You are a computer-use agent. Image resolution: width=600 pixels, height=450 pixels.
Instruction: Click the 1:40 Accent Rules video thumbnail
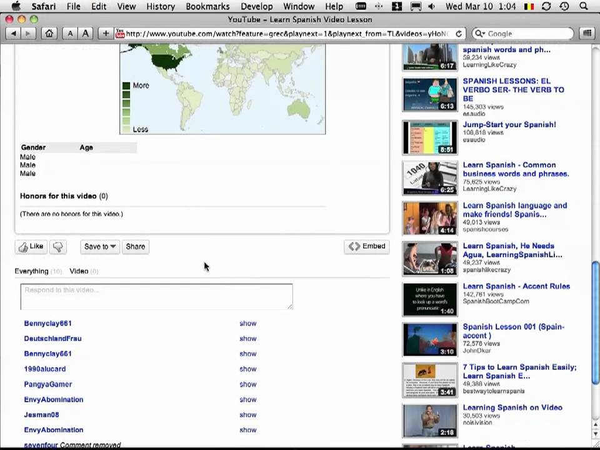(430, 299)
